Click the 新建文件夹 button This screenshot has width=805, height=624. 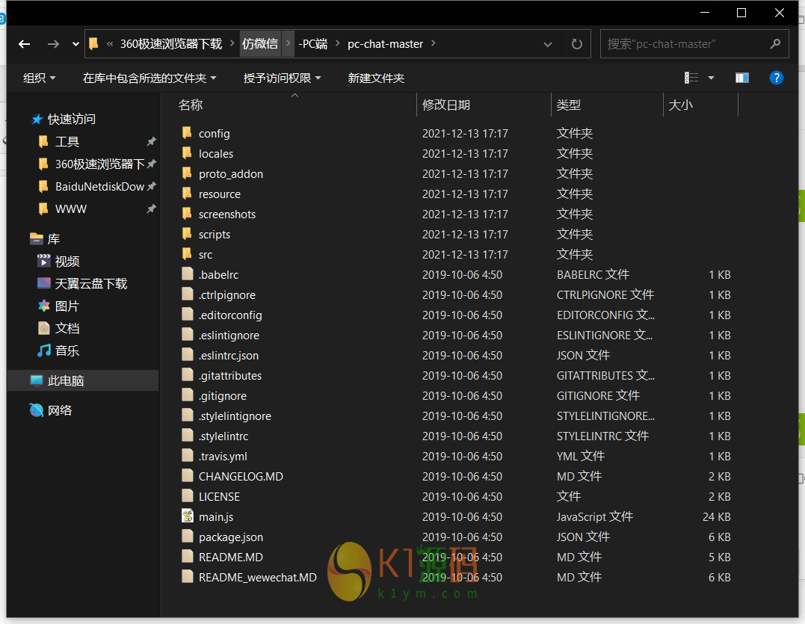pyautogui.click(x=376, y=78)
